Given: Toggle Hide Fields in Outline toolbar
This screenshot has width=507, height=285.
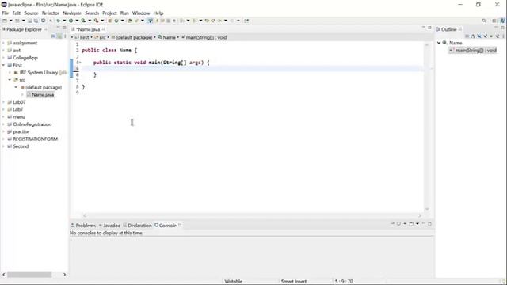Looking at the screenshot, I should click(479, 36).
